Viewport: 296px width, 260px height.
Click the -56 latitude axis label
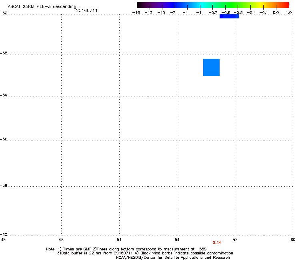pyautogui.click(x=4, y=139)
